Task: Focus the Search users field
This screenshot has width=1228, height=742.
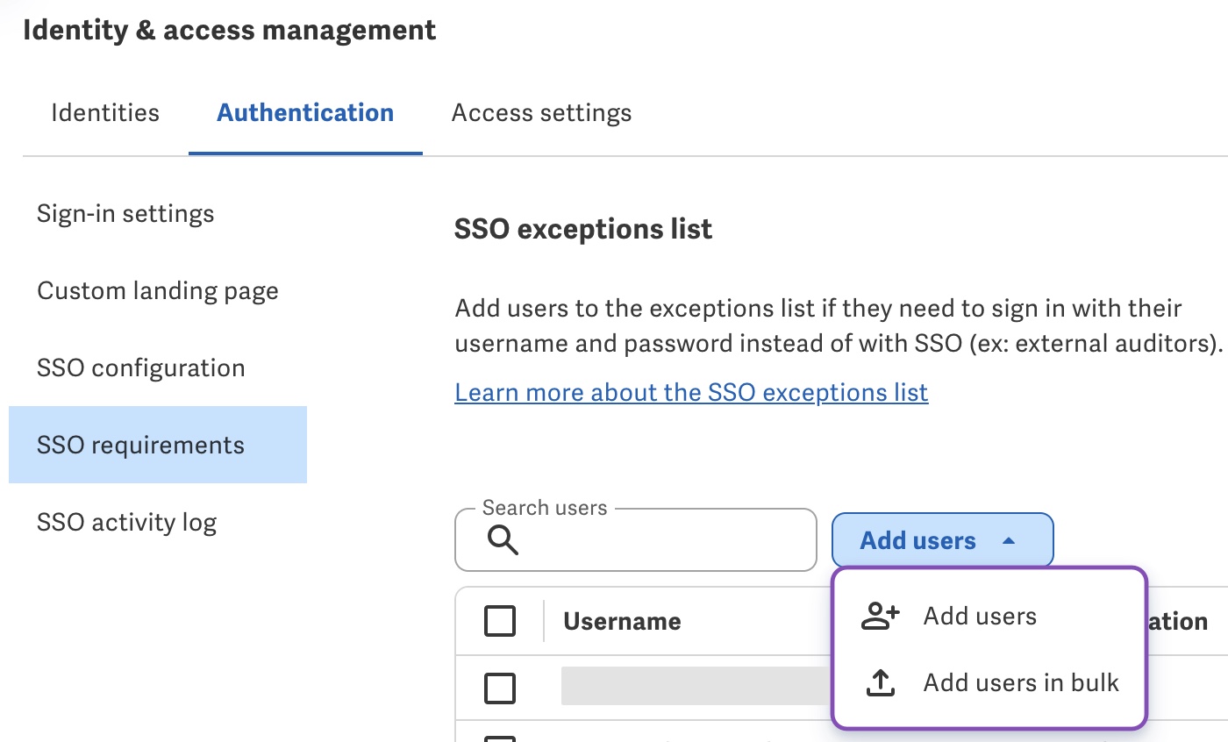Action: [x=636, y=540]
